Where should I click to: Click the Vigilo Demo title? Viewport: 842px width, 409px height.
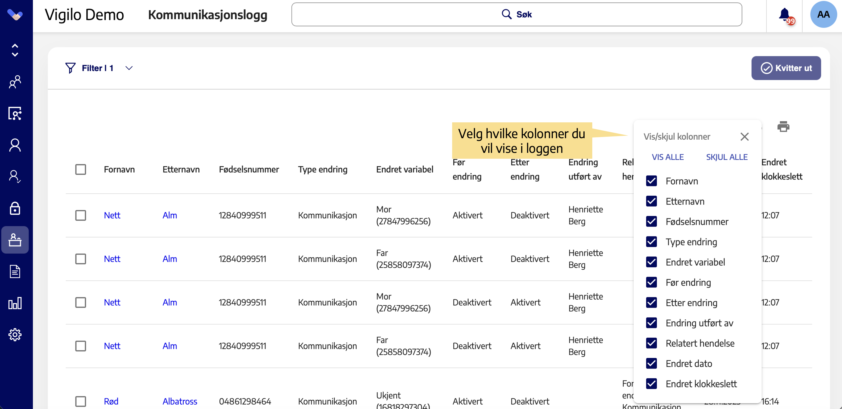pos(84,15)
